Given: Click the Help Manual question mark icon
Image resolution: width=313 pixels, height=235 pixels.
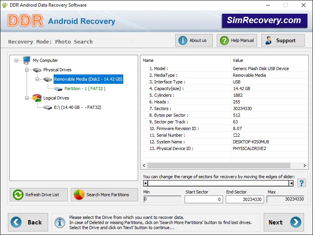Looking at the screenshot, I should (224, 40).
